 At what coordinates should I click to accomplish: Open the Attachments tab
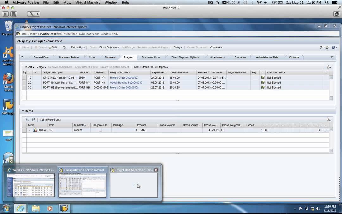point(217,57)
